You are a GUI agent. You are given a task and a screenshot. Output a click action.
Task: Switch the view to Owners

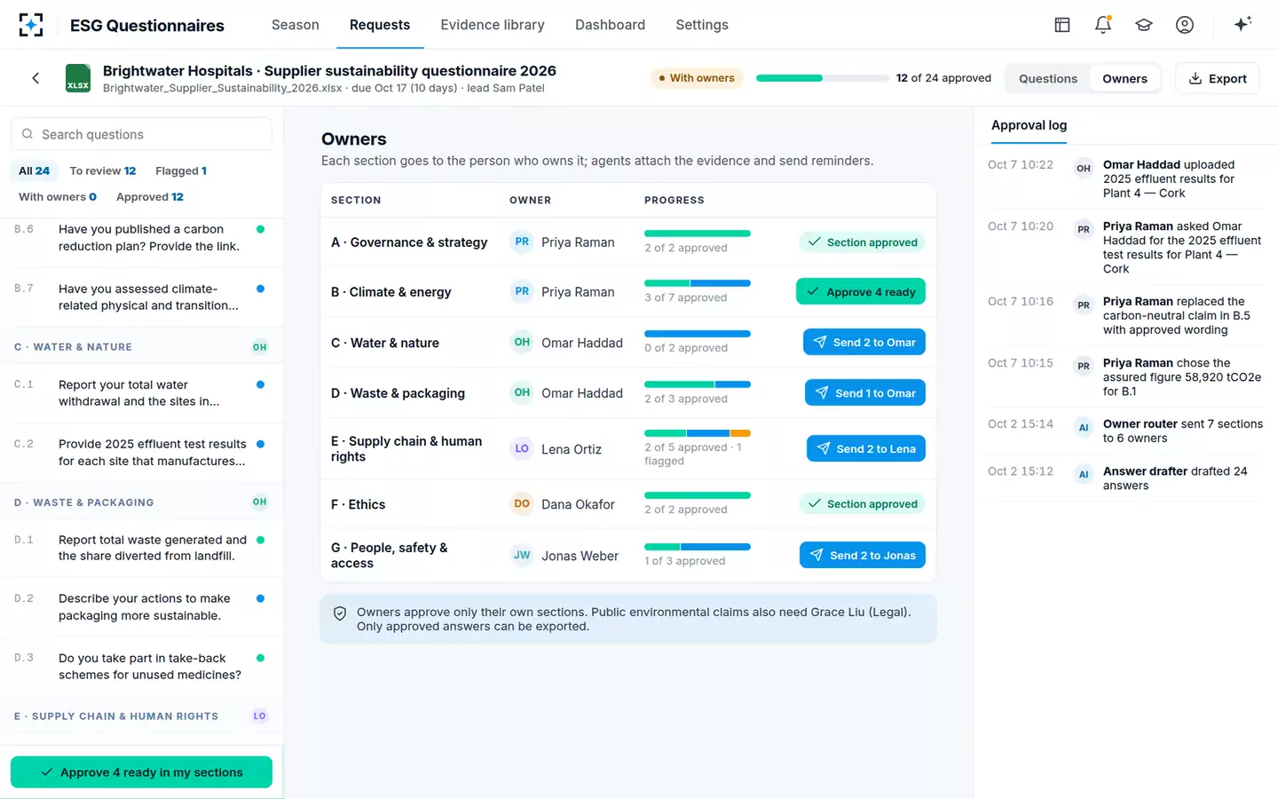pyautogui.click(x=1124, y=78)
